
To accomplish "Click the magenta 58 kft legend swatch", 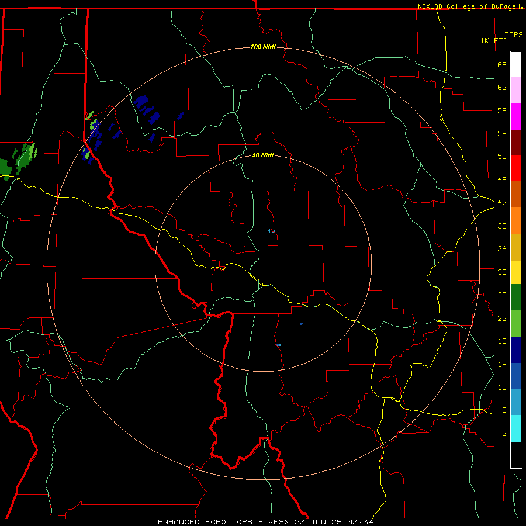I will click(516, 116).
